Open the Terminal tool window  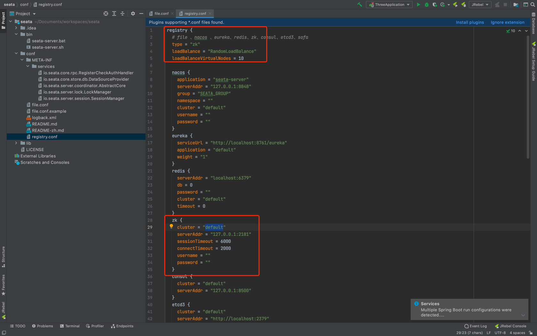70,326
